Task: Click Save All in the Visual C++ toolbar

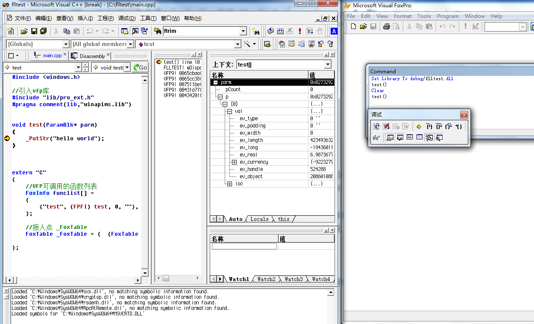Action: 43,31
